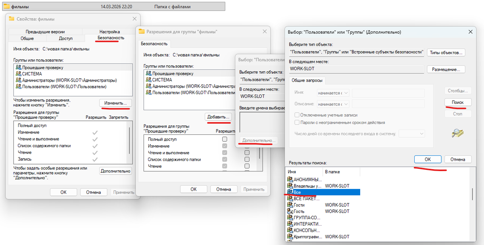Enable Отключенные учетные записи checkbox
The width and height of the screenshot is (484, 245).
click(x=297, y=115)
